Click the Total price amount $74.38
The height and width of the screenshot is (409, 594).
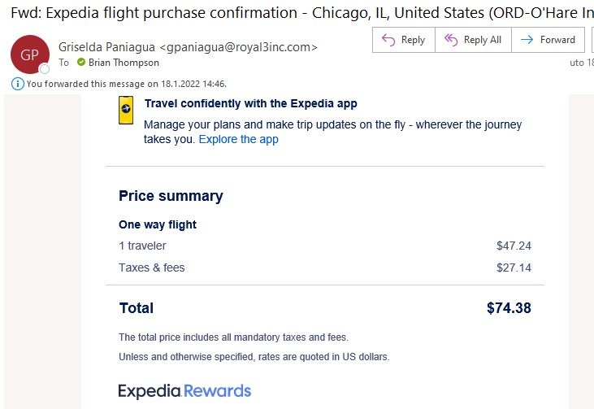pos(509,308)
